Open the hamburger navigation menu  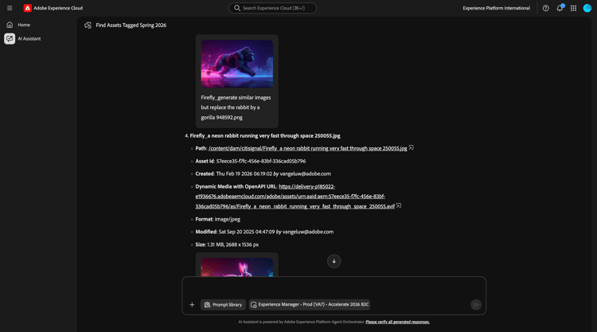pyautogui.click(x=10, y=8)
